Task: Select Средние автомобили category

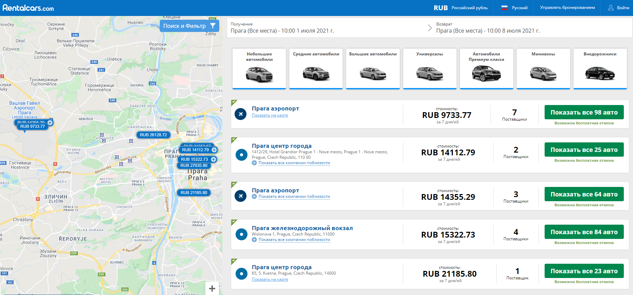Action: tap(316, 69)
